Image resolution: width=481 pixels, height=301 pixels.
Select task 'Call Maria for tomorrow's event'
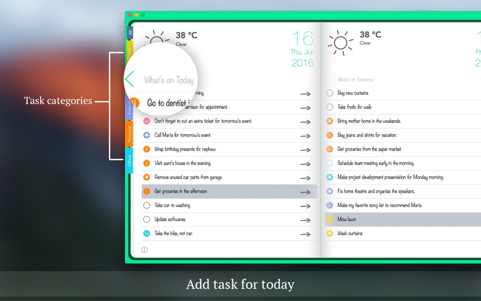click(183, 135)
